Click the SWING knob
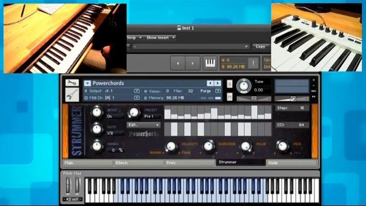The height and width of the screenshot is (206, 366). 97,146
